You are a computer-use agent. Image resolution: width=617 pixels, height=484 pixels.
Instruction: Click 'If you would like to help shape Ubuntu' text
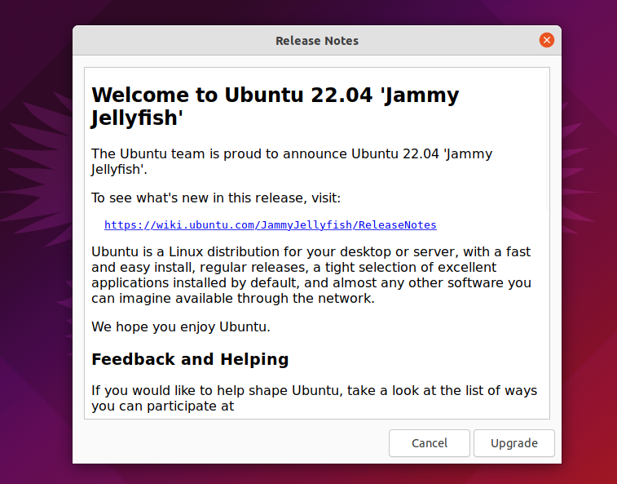click(314, 398)
